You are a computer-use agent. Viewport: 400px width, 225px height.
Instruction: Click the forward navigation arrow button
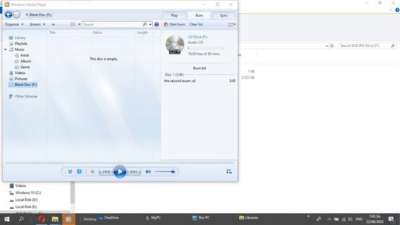tap(17, 14)
